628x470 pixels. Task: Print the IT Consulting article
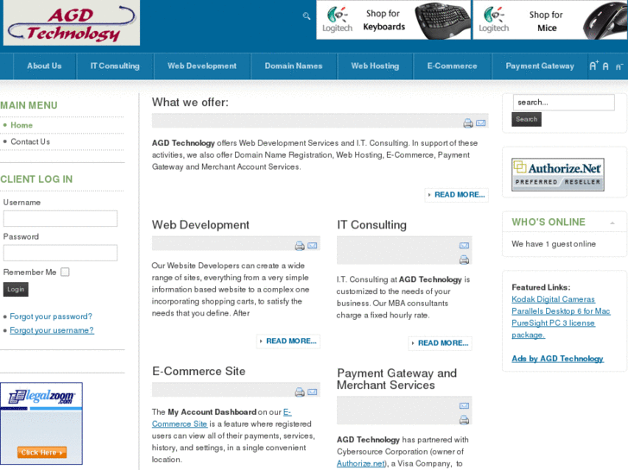point(464,260)
